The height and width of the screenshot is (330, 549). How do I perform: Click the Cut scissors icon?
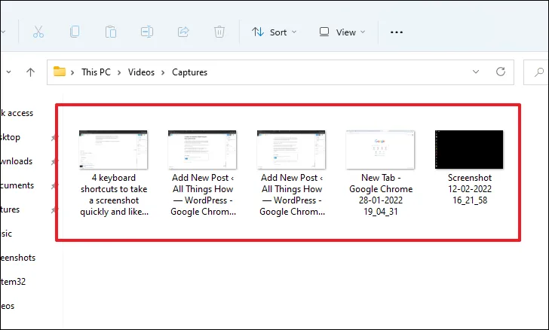[38, 32]
